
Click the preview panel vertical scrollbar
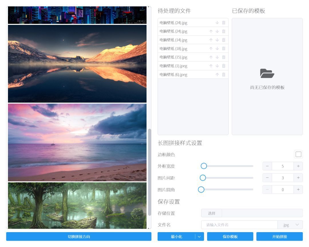(150, 172)
